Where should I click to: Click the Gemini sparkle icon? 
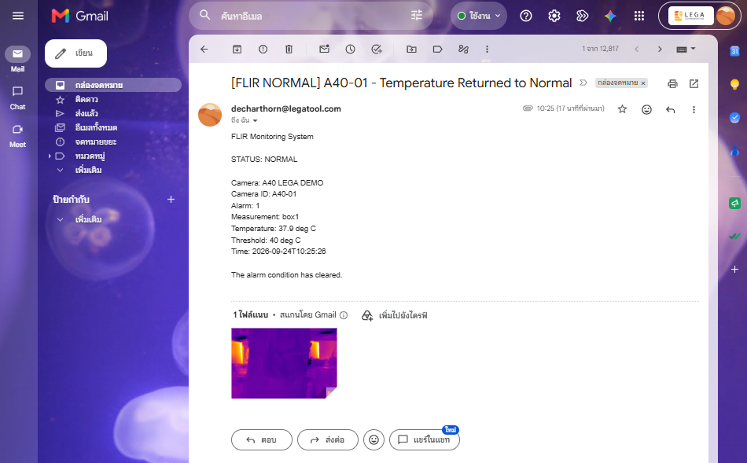click(x=610, y=16)
